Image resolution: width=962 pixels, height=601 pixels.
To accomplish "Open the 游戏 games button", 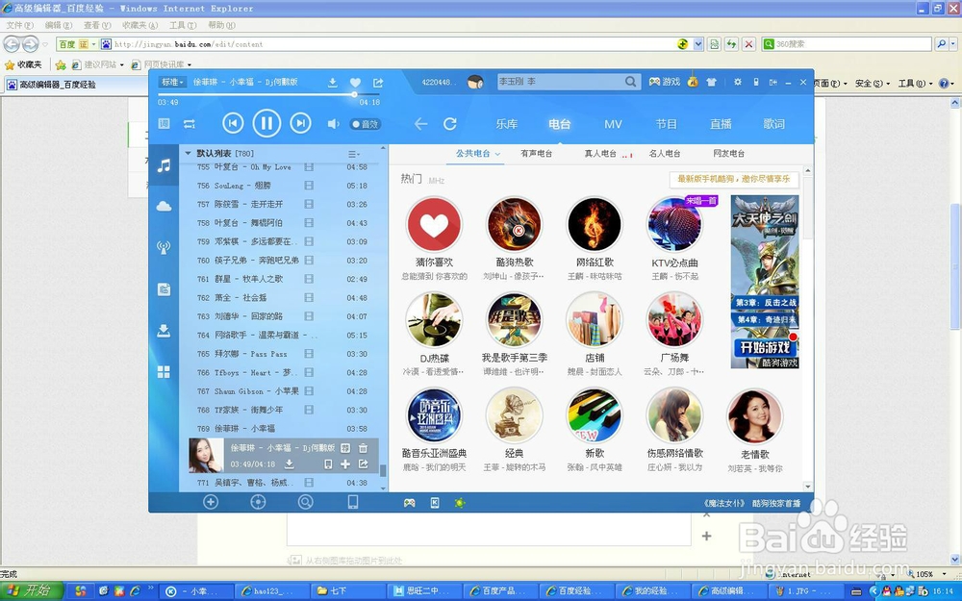I will coord(665,82).
